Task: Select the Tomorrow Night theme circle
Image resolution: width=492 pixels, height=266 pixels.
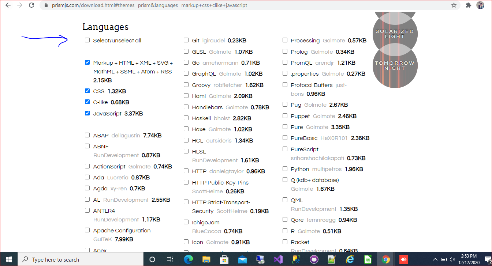Action: (x=395, y=65)
